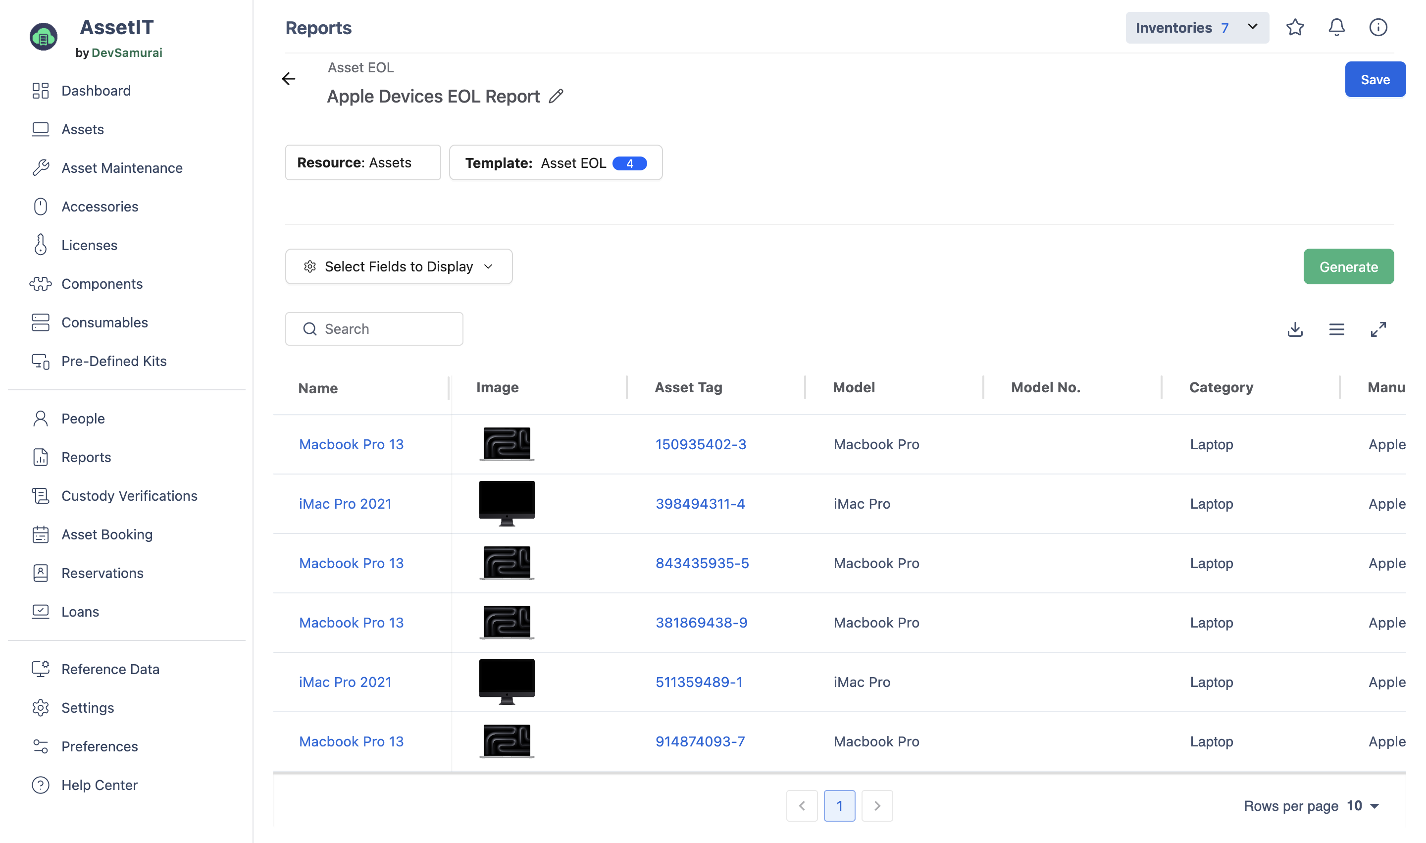Viewport: 1426px width, 843px height.
Task: Click the Help Center question icon
Action: [x=40, y=785]
